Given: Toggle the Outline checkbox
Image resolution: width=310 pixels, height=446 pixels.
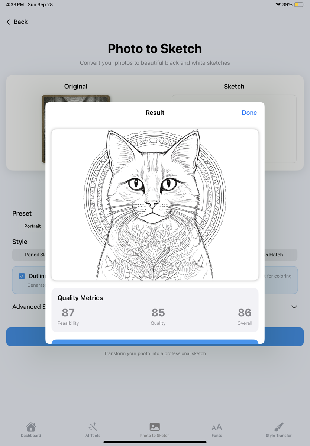Looking at the screenshot, I should [x=22, y=276].
